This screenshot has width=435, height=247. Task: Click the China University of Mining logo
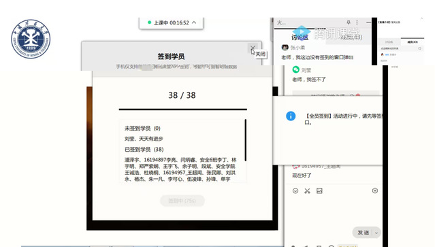coord(31,39)
